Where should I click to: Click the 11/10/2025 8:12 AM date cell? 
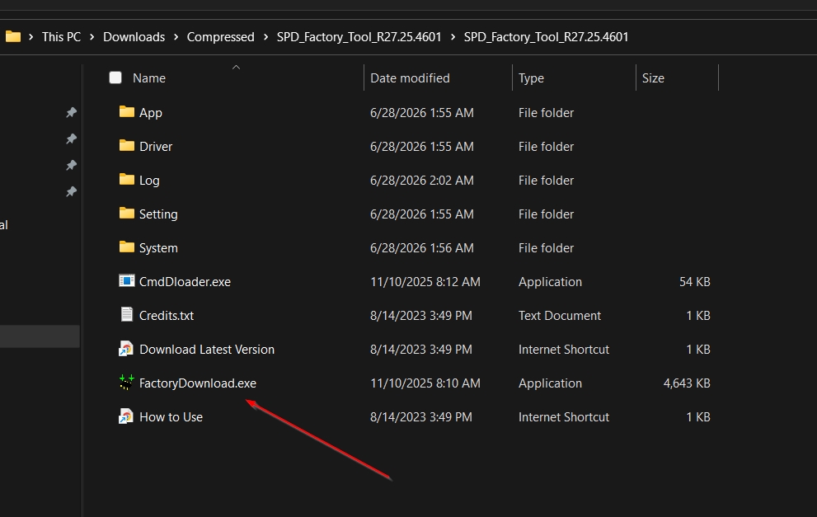[425, 282]
